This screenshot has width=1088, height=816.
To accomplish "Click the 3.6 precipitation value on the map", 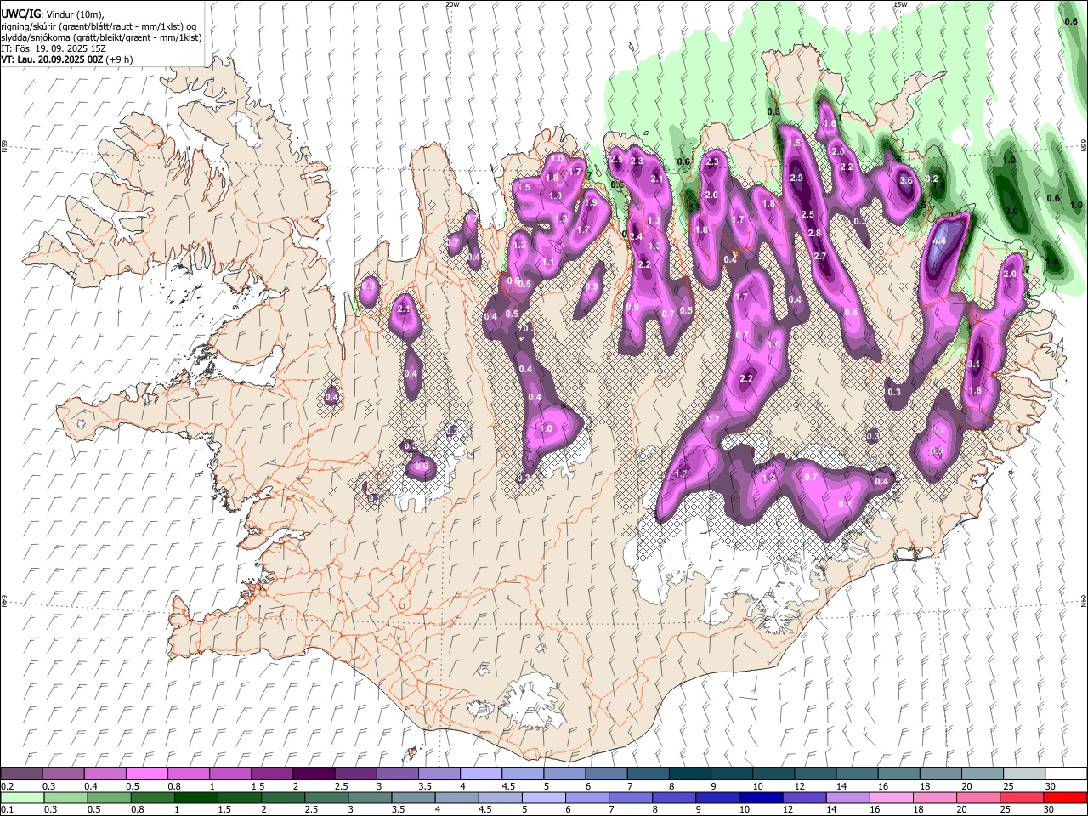I will point(905,180).
